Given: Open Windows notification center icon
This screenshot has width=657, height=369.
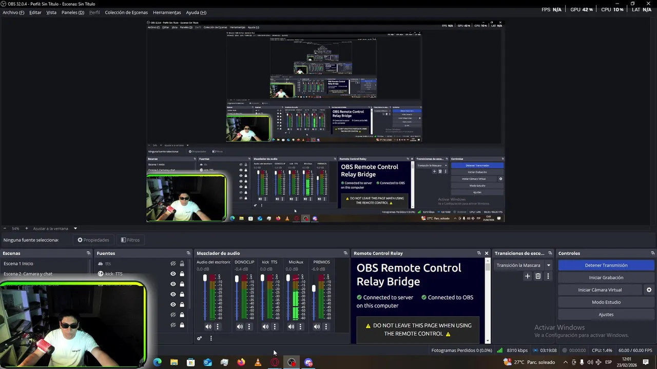Looking at the screenshot, I should pyautogui.click(x=646, y=362).
